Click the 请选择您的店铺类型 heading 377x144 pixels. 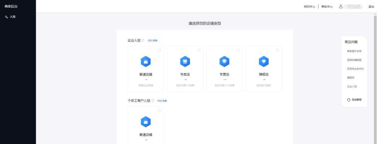[205, 23]
